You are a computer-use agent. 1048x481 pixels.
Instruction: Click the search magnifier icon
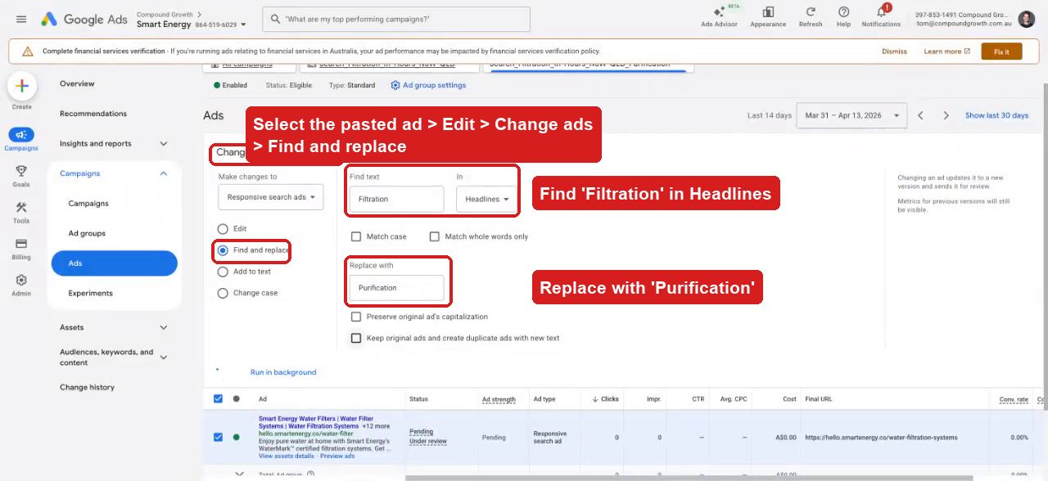[274, 19]
